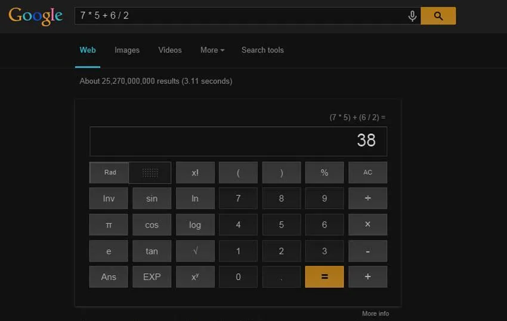The height and width of the screenshot is (321, 507).
Task: Tap the division operator key
Action: 367,198
